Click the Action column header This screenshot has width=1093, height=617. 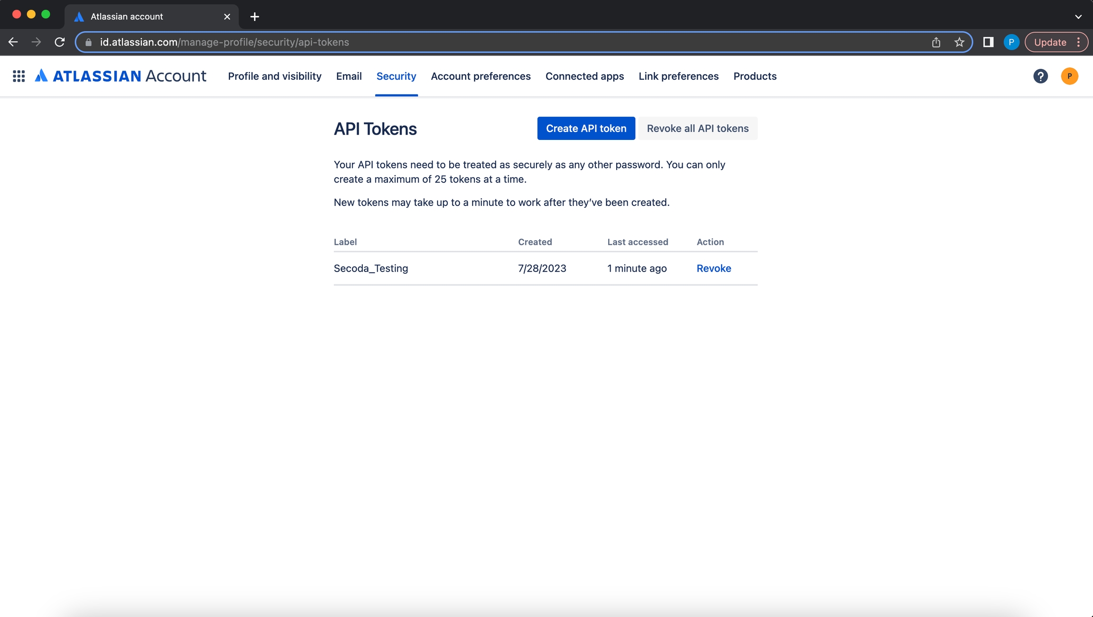(x=710, y=242)
